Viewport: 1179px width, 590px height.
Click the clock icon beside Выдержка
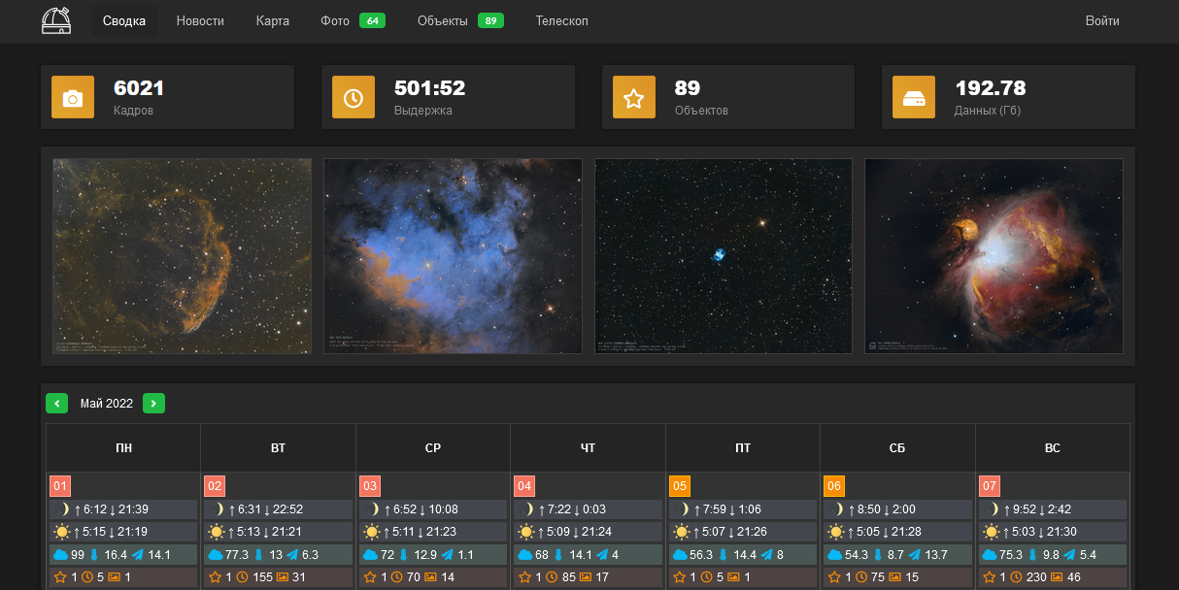coord(354,97)
